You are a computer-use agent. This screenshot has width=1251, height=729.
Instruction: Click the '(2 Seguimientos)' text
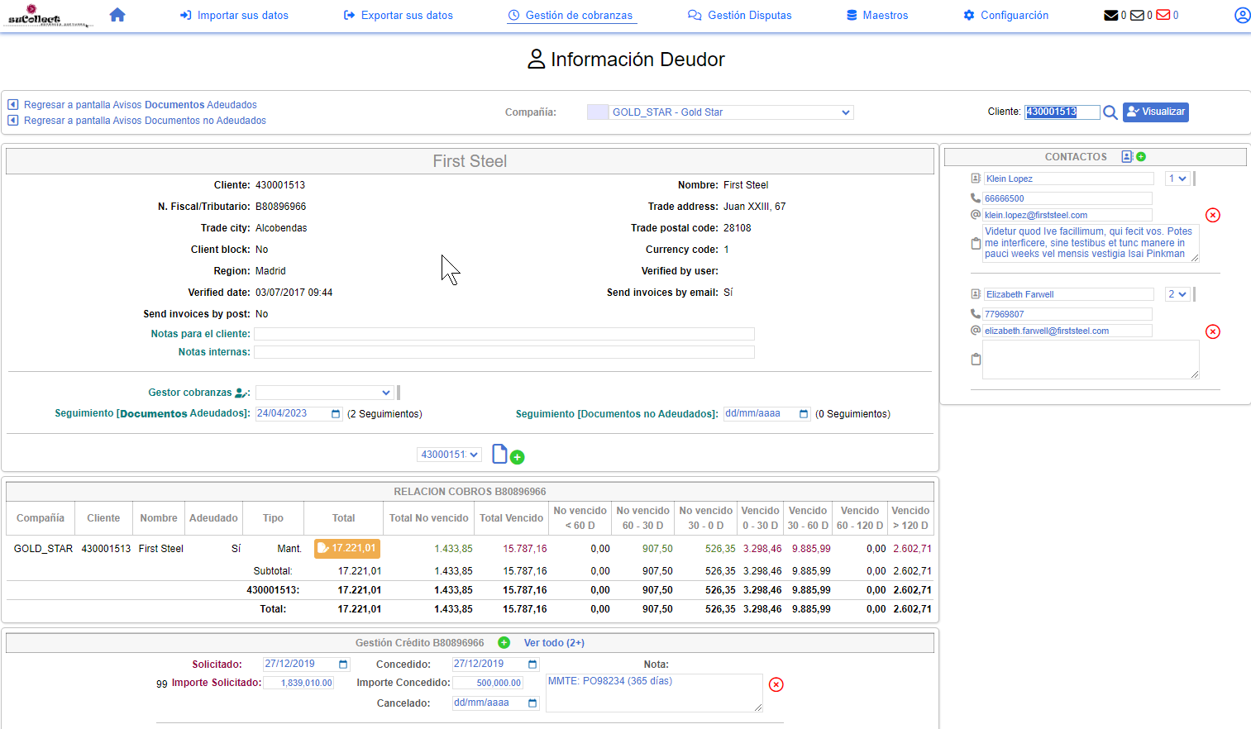pyautogui.click(x=384, y=414)
